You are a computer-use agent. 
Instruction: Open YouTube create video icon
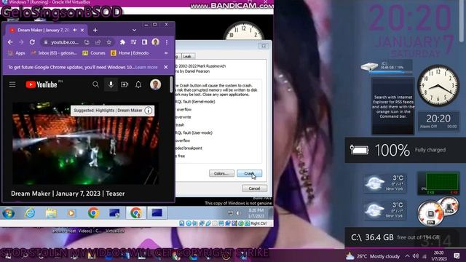coord(125,84)
